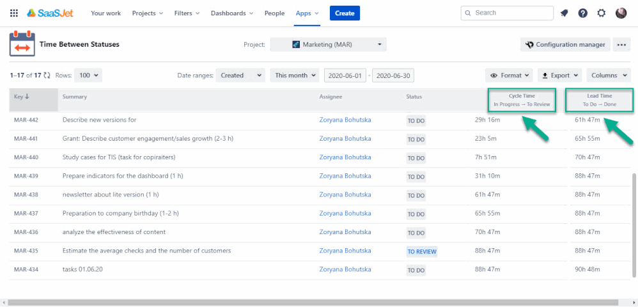Screen dimensions: 638x307
Task: Open the Apps menu
Action: click(307, 13)
